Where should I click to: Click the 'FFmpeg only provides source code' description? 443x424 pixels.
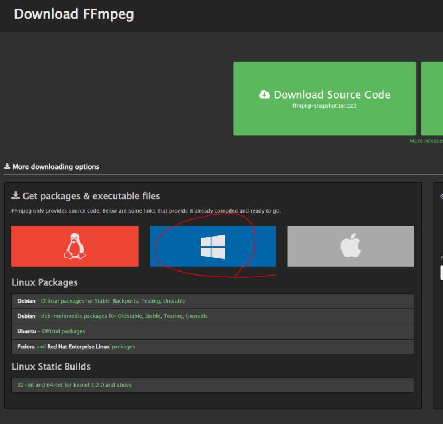pos(146,211)
